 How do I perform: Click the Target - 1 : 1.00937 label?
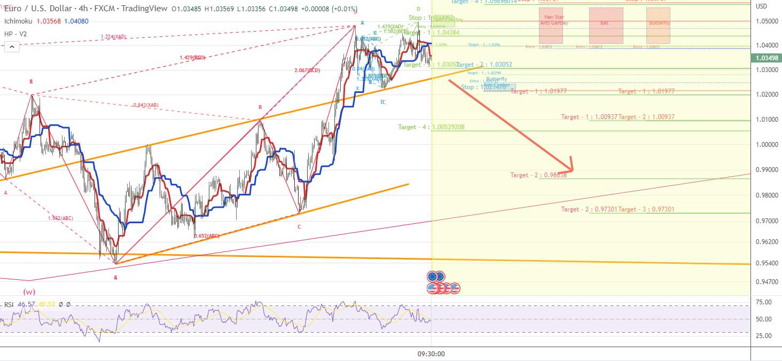(589, 117)
